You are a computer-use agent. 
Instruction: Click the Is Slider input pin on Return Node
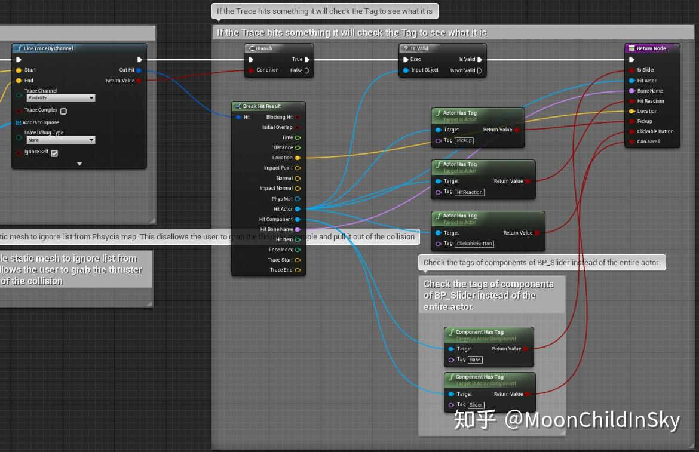point(630,70)
